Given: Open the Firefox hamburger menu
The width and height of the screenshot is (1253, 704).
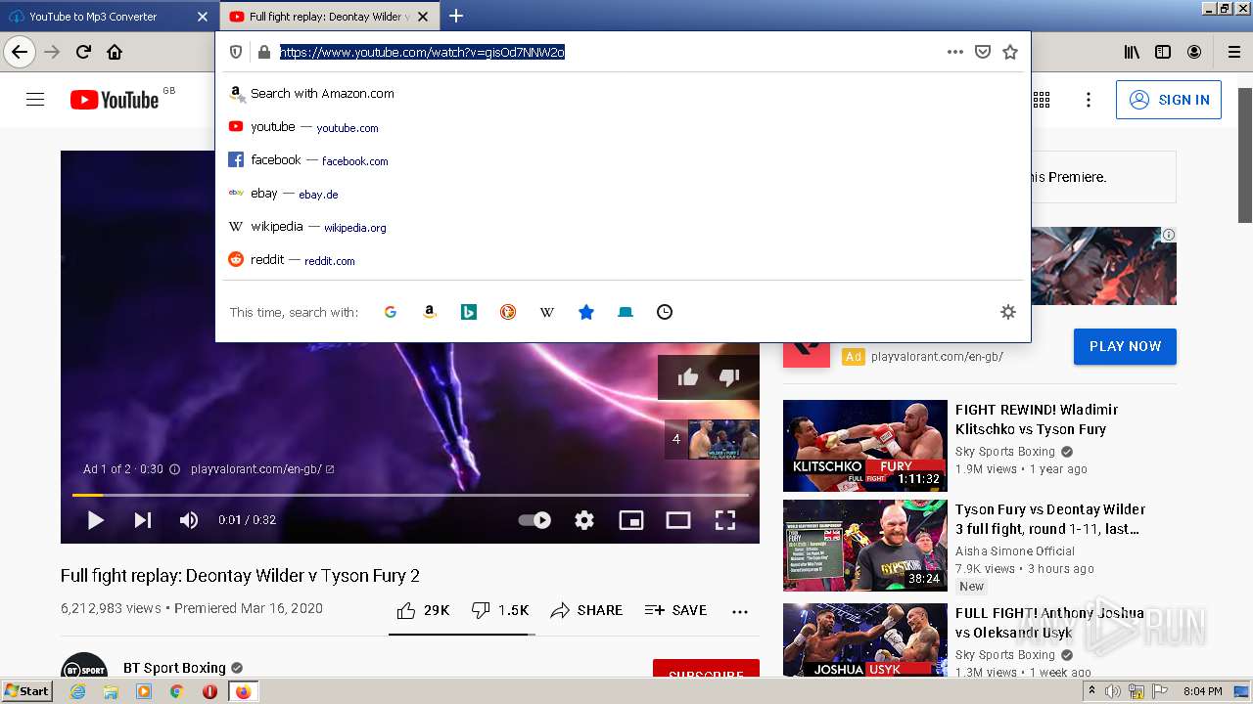Looking at the screenshot, I should [1234, 52].
